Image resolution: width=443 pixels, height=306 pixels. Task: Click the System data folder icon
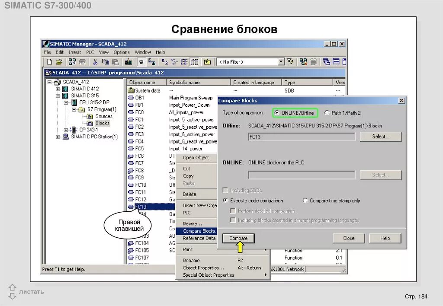pos(131,90)
